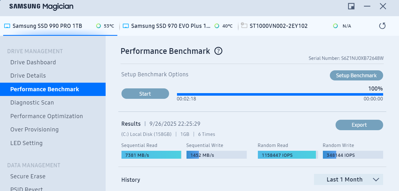Open the Last 1 Month history dropdown

point(349,180)
